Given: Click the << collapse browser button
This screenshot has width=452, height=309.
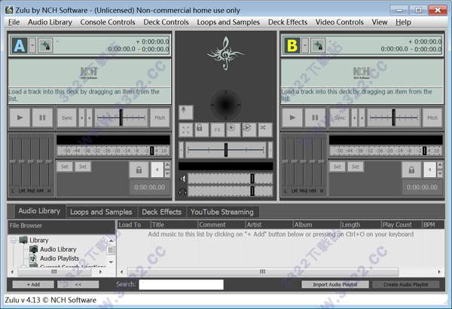Looking at the screenshot, I should (x=78, y=284).
